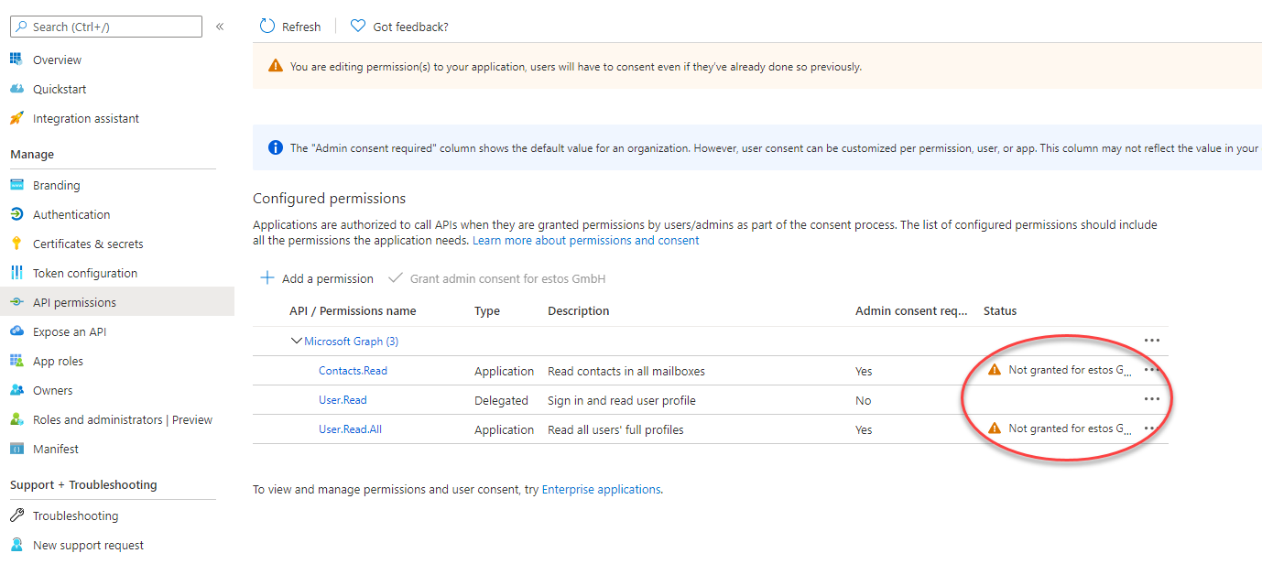The width and height of the screenshot is (1262, 575).
Task: Click the Manifest icon in sidebar
Action: coord(16,449)
